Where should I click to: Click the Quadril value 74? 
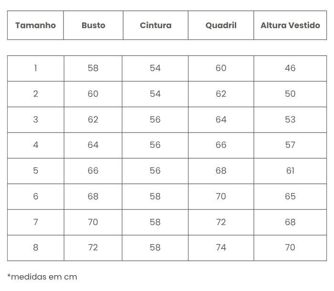(221, 248)
